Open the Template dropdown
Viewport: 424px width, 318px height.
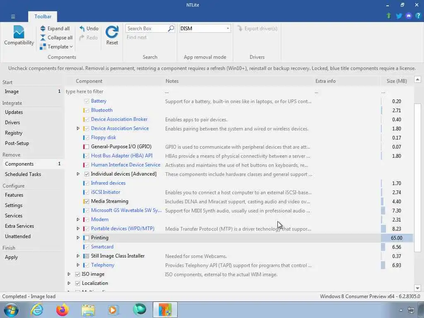coord(56,47)
